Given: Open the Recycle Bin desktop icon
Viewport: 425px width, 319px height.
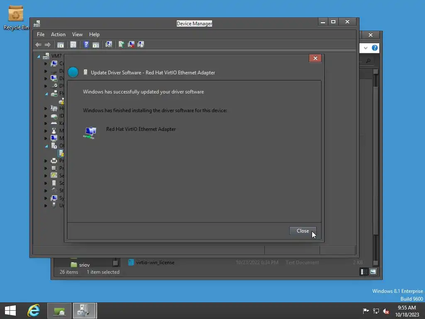Looking at the screenshot, I should click(16, 17).
